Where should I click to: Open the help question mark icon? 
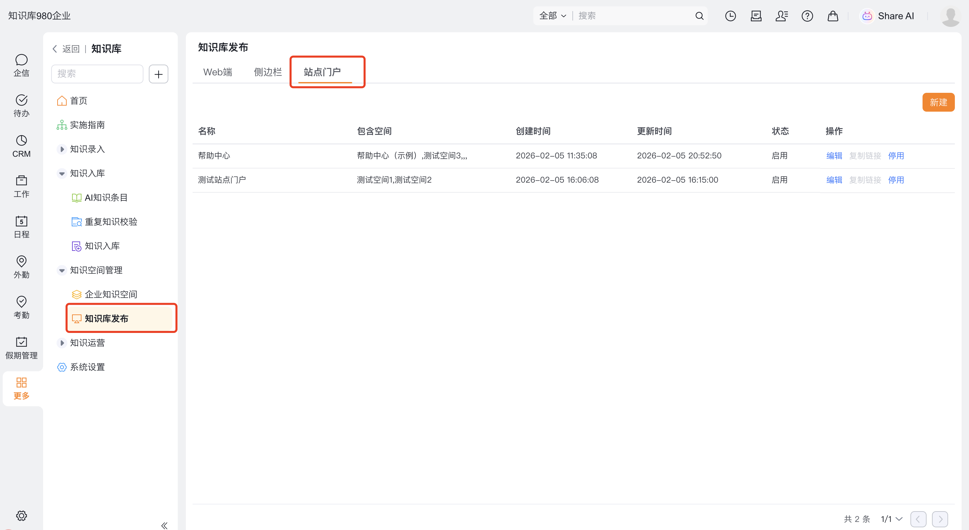coord(807,16)
